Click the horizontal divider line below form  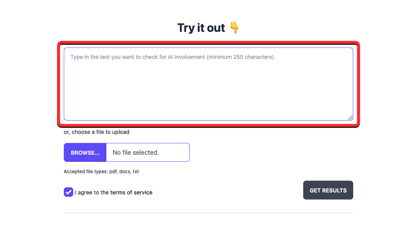click(208, 213)
